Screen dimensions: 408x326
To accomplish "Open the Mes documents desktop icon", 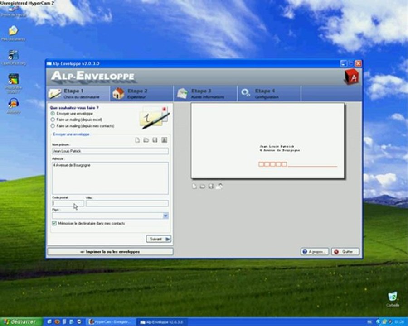I will click(13, 33).
